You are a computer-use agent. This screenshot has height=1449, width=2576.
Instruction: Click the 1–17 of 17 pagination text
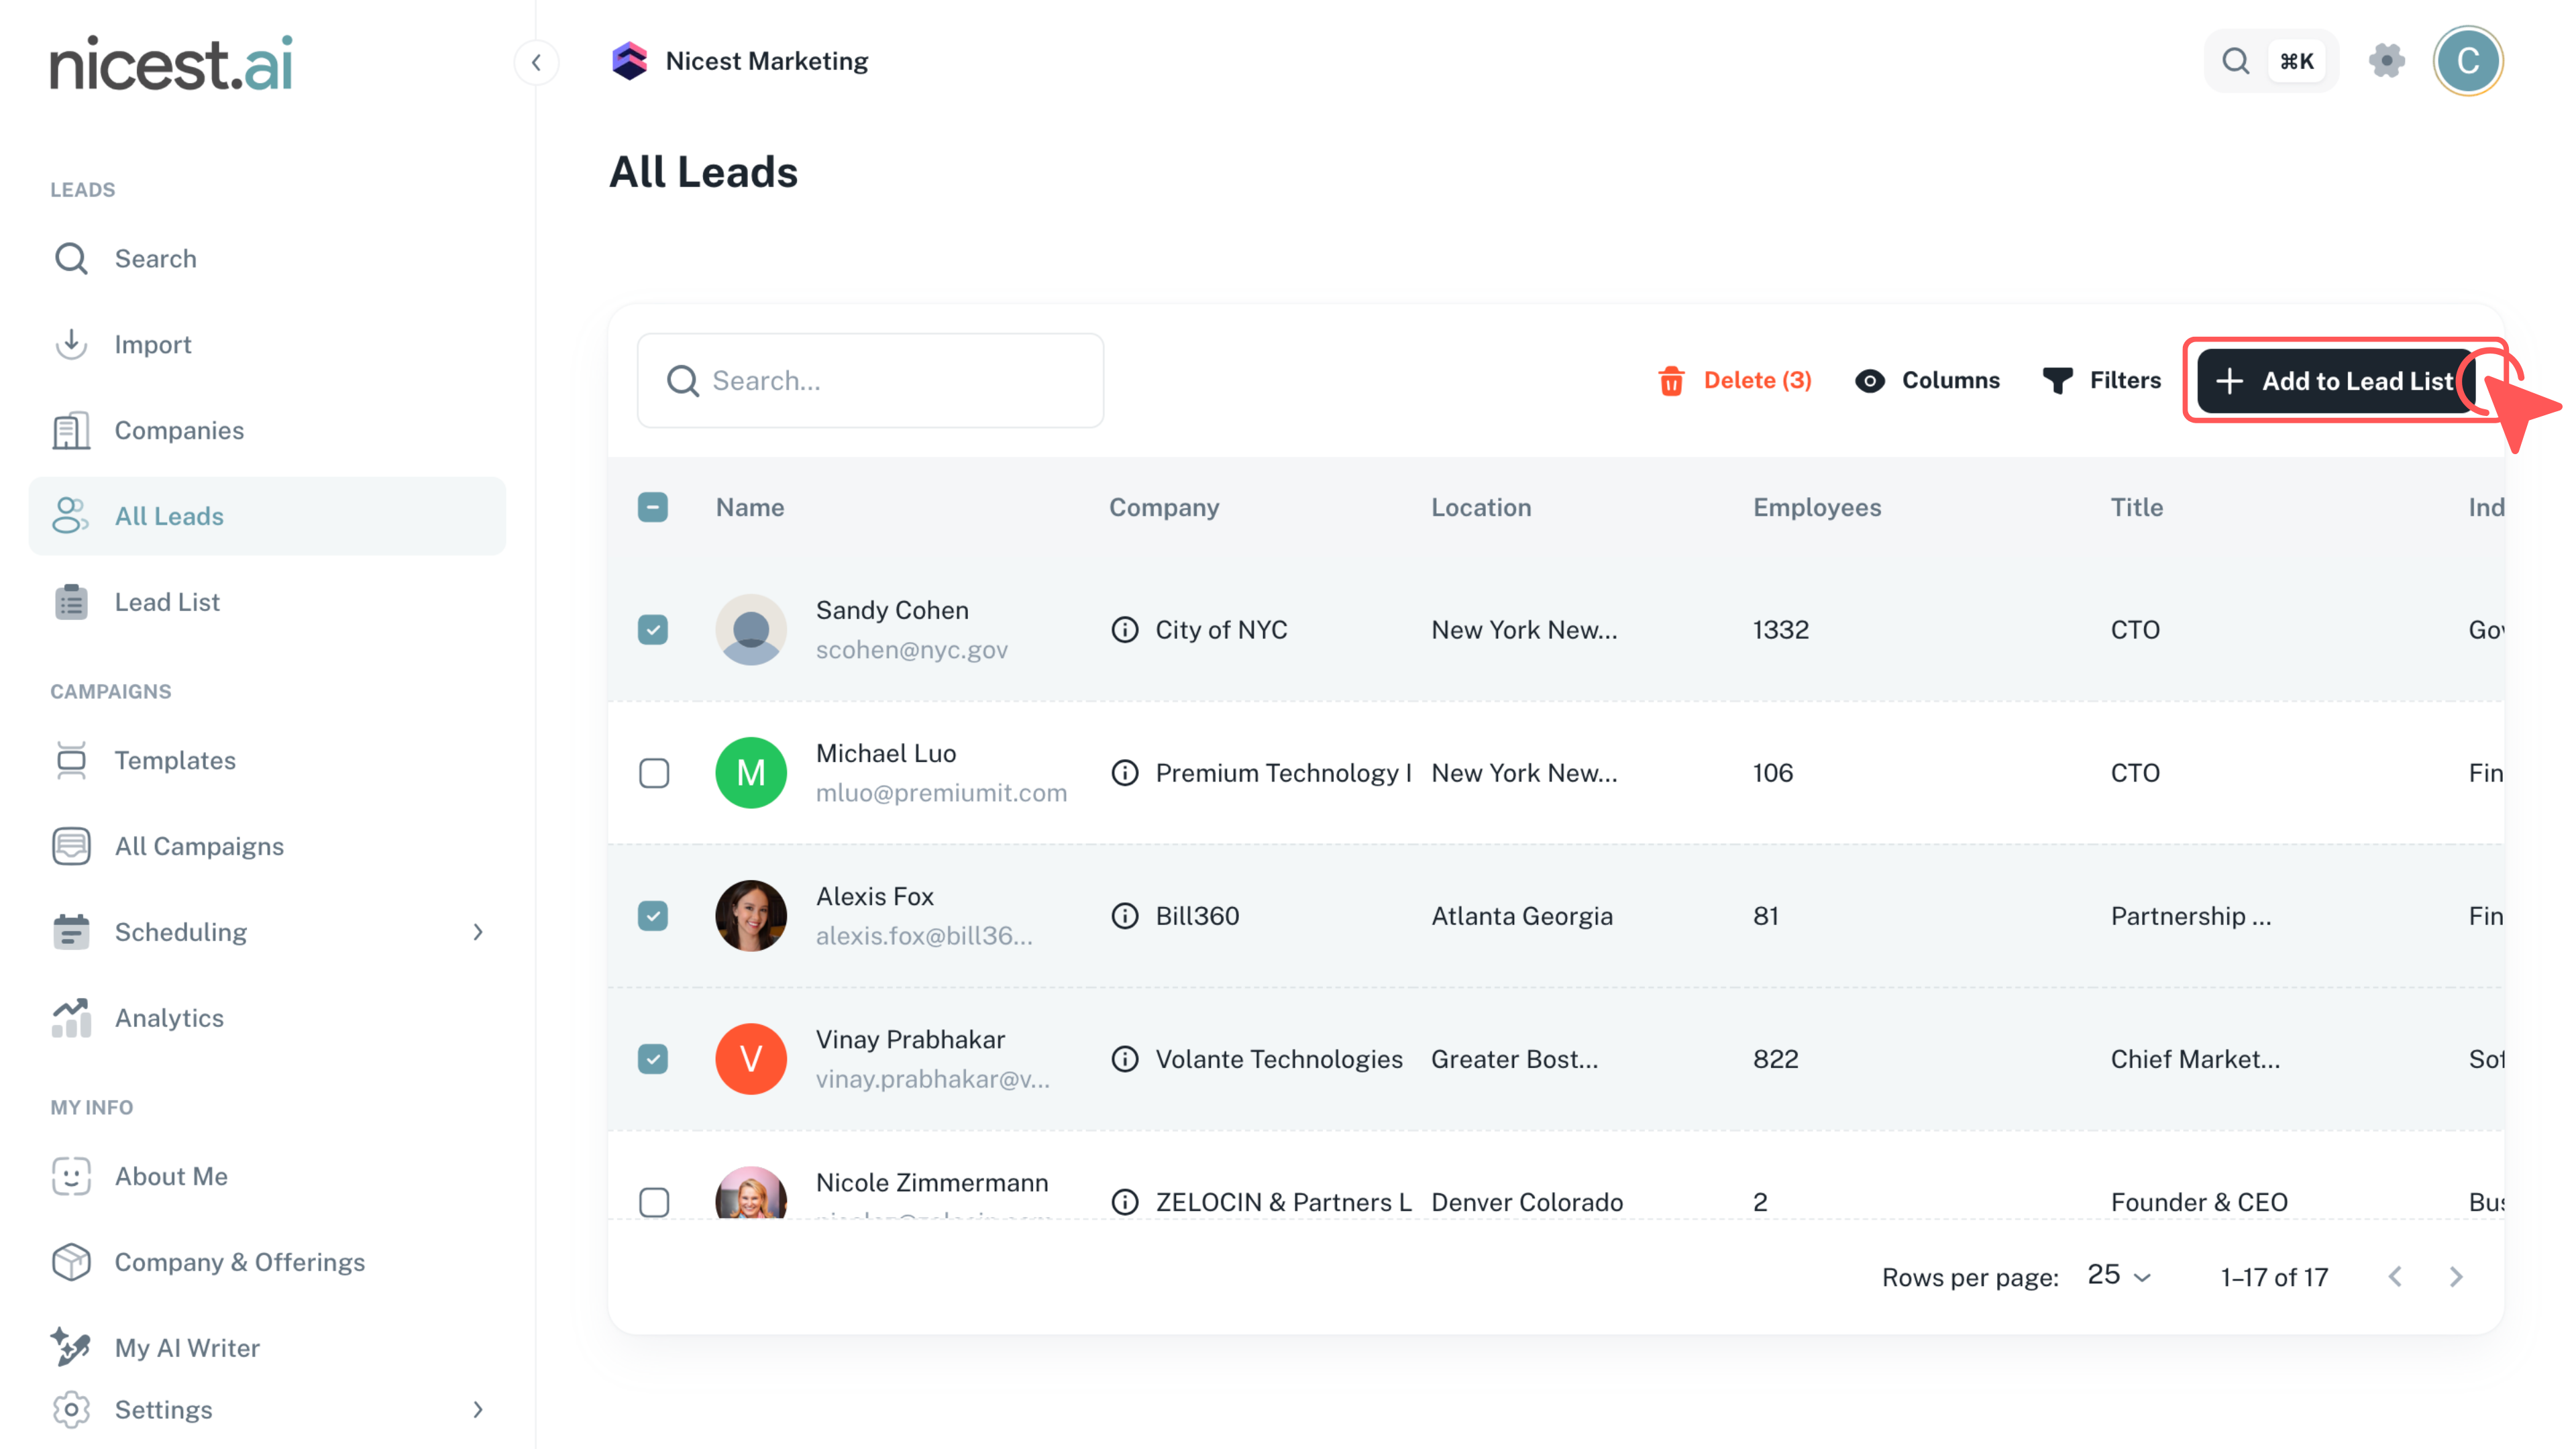[x=2274, y=1277]
